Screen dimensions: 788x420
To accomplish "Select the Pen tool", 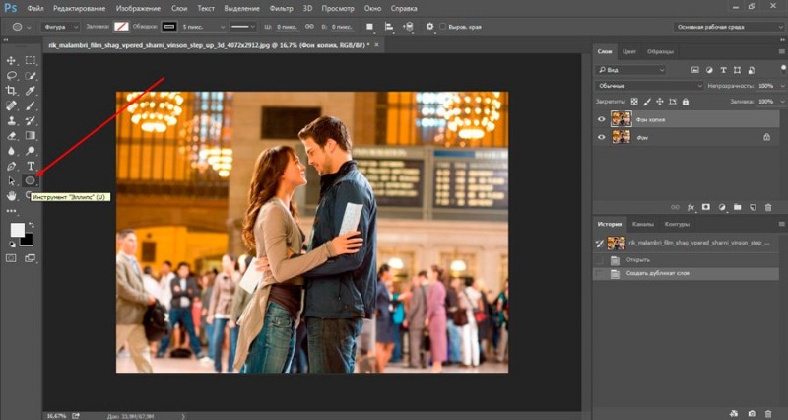I will tap(11, 166).
